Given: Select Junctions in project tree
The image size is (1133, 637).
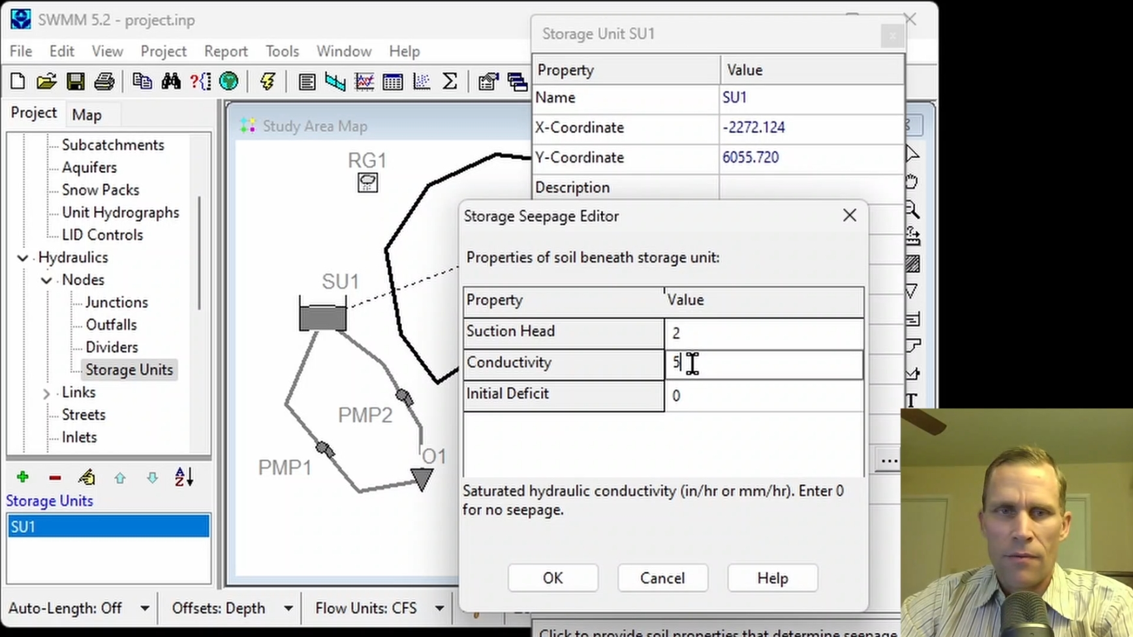Looking at the screenshot, I should 117,303.
